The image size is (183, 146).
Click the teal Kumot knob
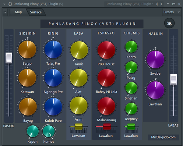pos(49,131)
